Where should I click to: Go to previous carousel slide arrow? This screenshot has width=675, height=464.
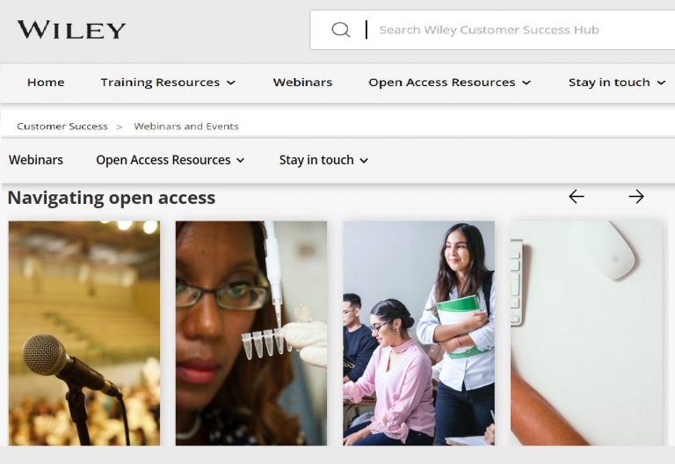tap(576, 197)
